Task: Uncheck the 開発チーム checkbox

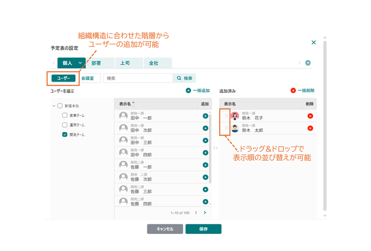Action: 65,135
